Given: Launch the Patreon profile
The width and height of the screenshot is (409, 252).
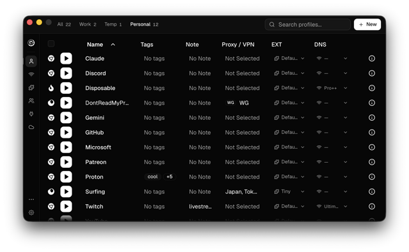Looking at the screenshot, I should pyautogui.click(x=66, y=162).
